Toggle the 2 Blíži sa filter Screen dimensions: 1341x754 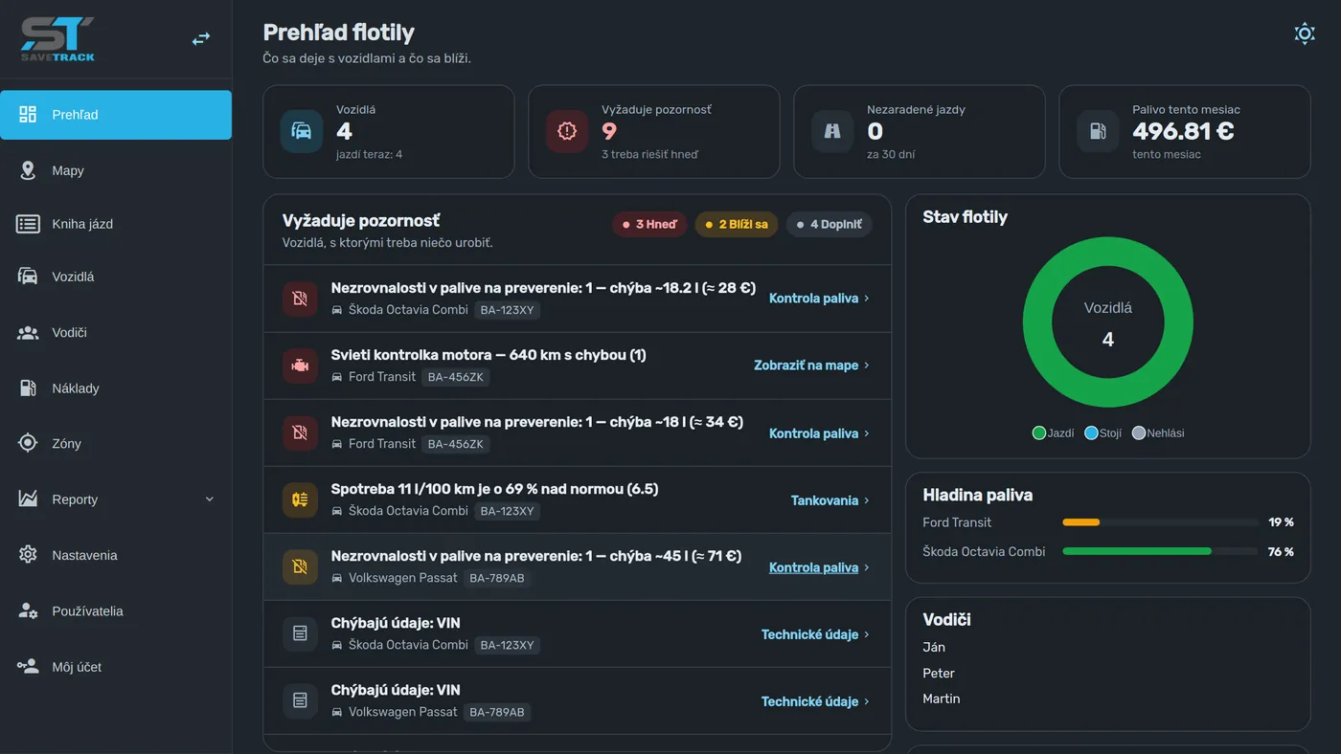737,225
